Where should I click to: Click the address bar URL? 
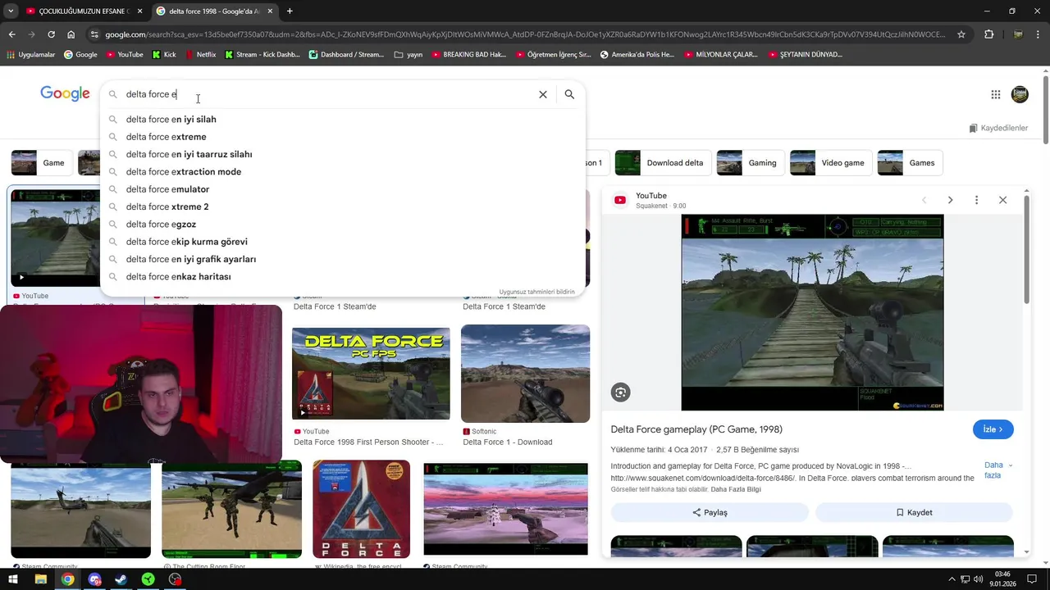point(525,34)
